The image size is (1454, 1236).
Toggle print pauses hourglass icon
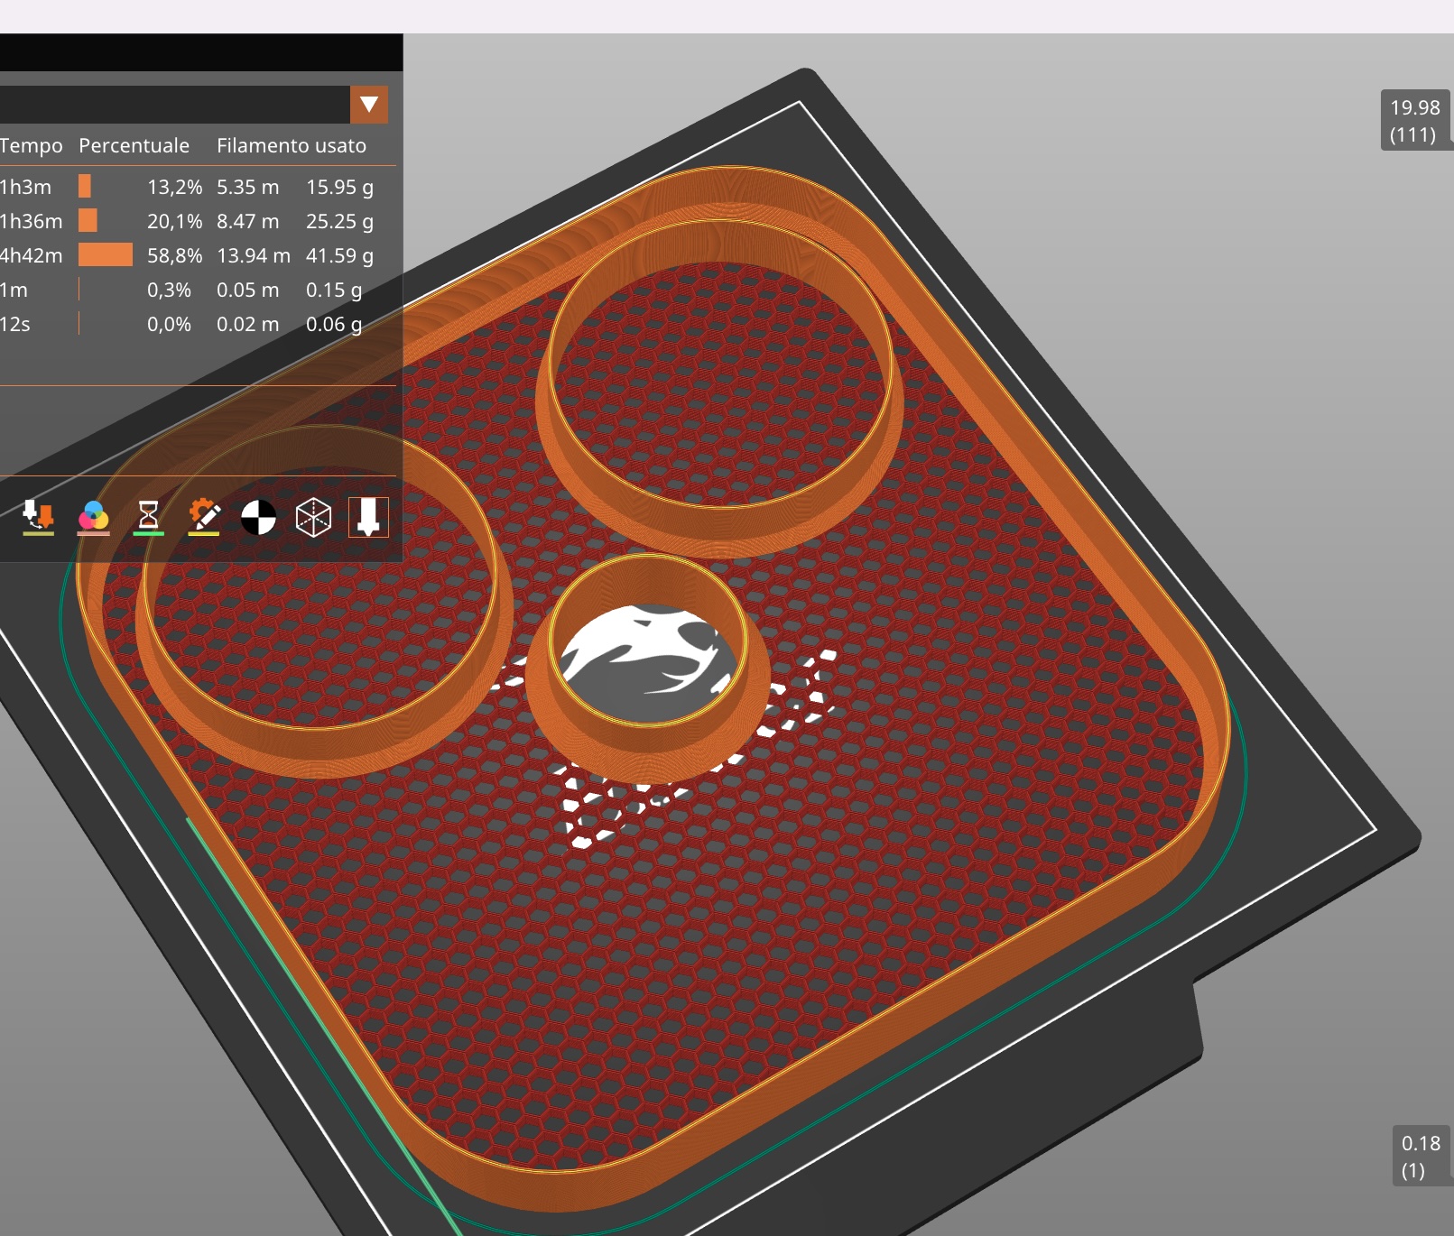click(x=148, y=517)
